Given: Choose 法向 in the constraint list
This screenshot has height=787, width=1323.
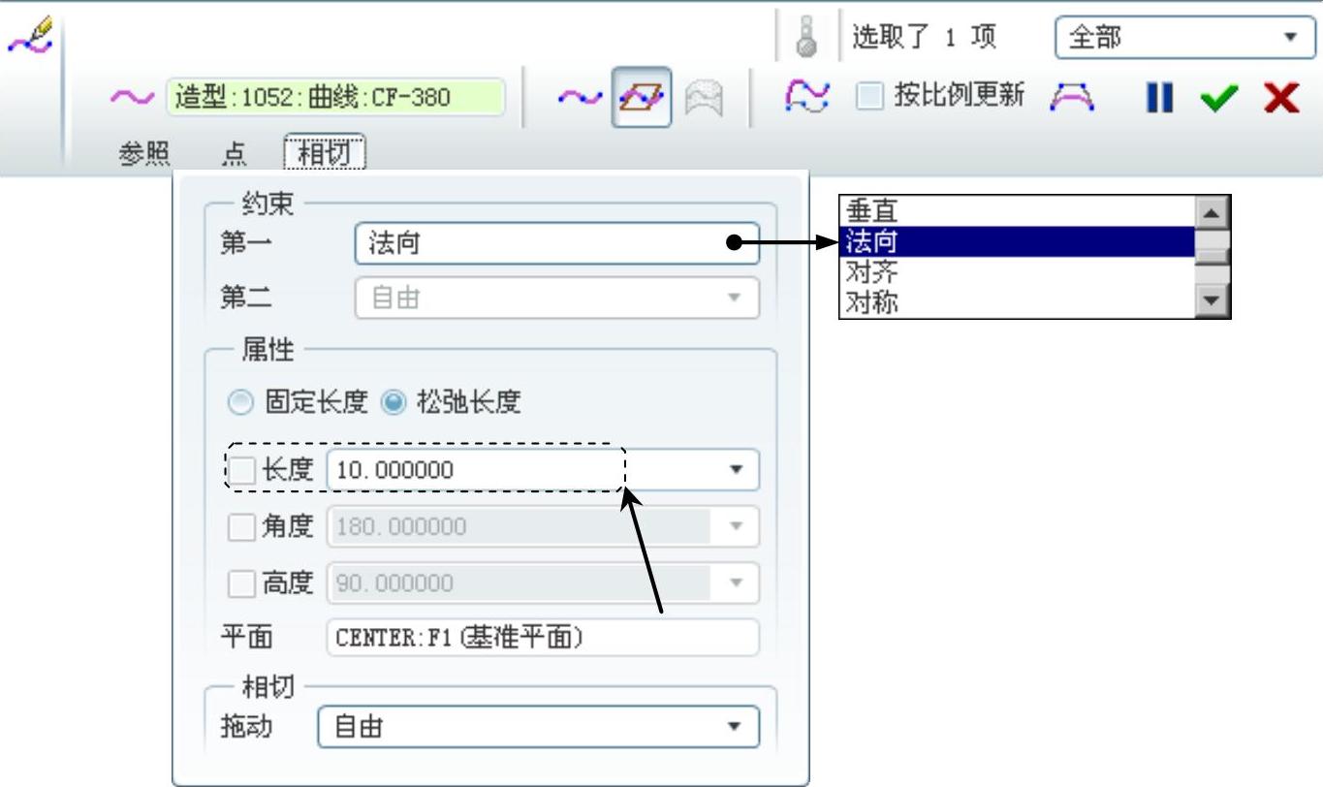Looking at the screenshot, I should (1018, 240).
